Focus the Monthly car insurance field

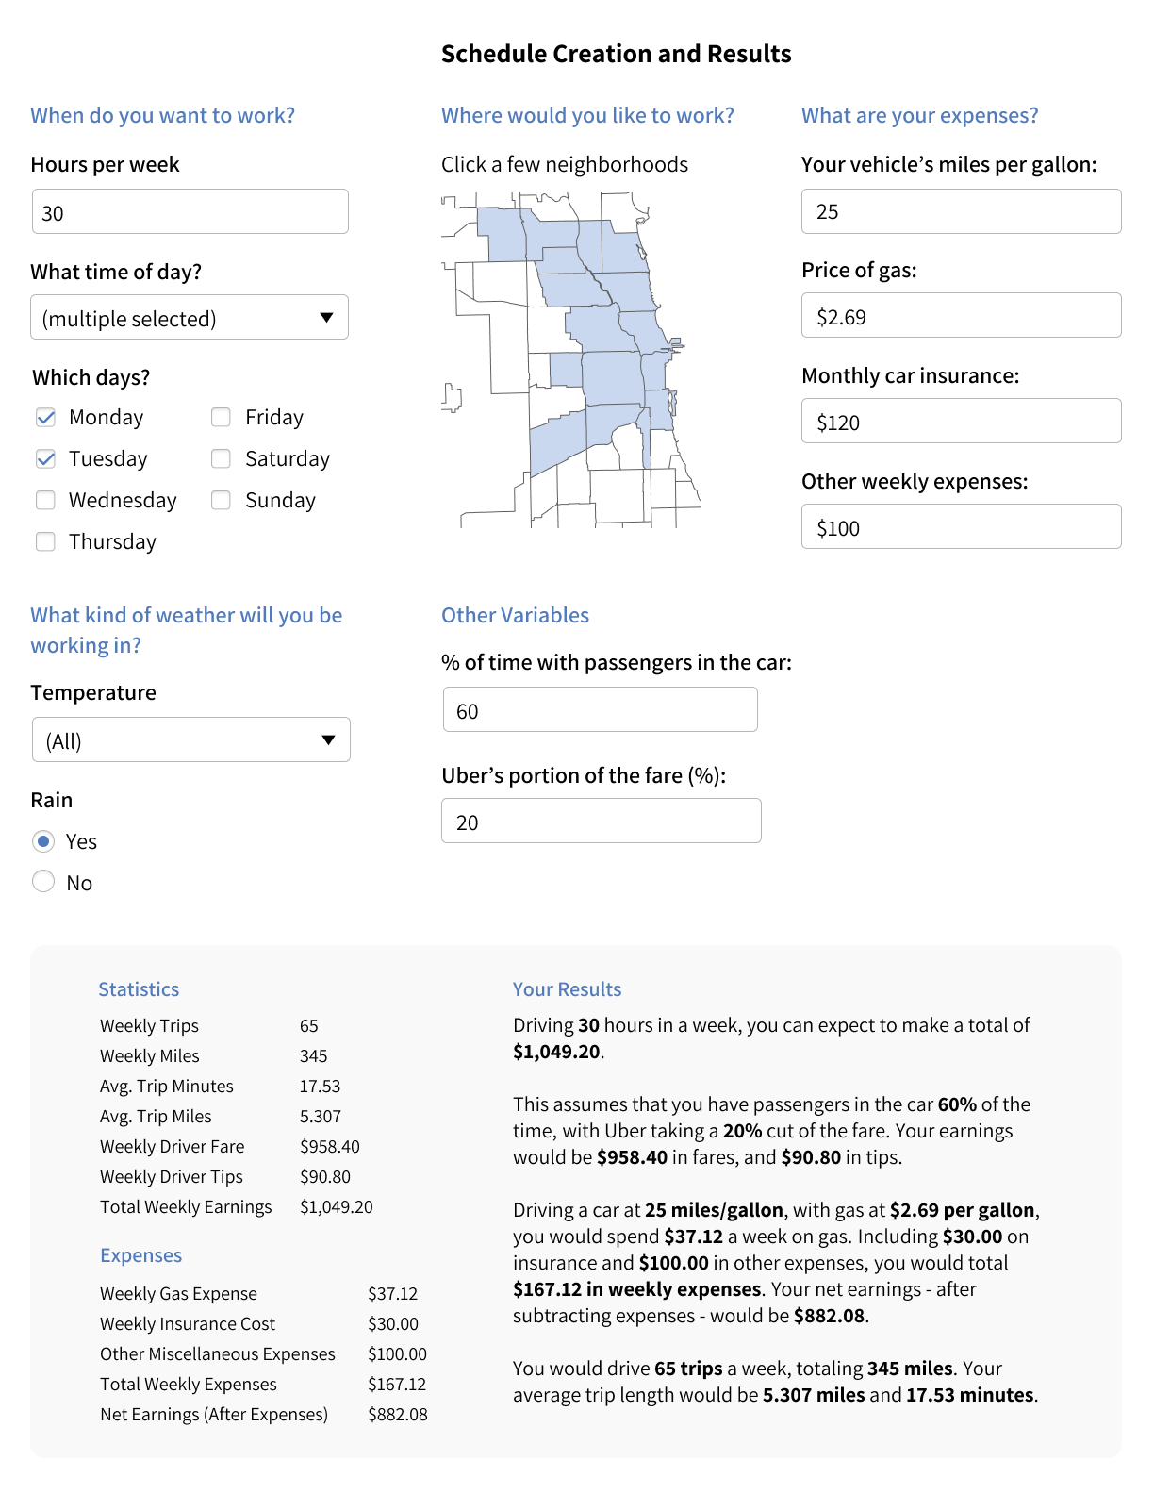click(961, 422)
